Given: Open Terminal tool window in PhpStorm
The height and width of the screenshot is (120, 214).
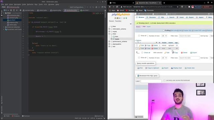Looking at the screenshot, I should coord(26,116).
